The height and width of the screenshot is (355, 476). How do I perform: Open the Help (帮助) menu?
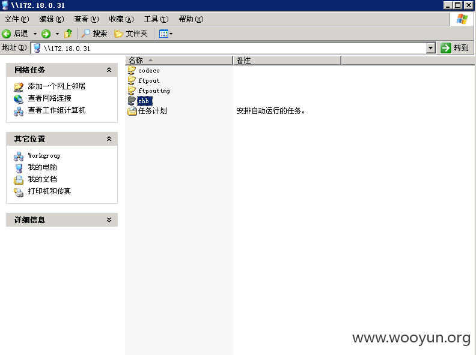point(191,19)
